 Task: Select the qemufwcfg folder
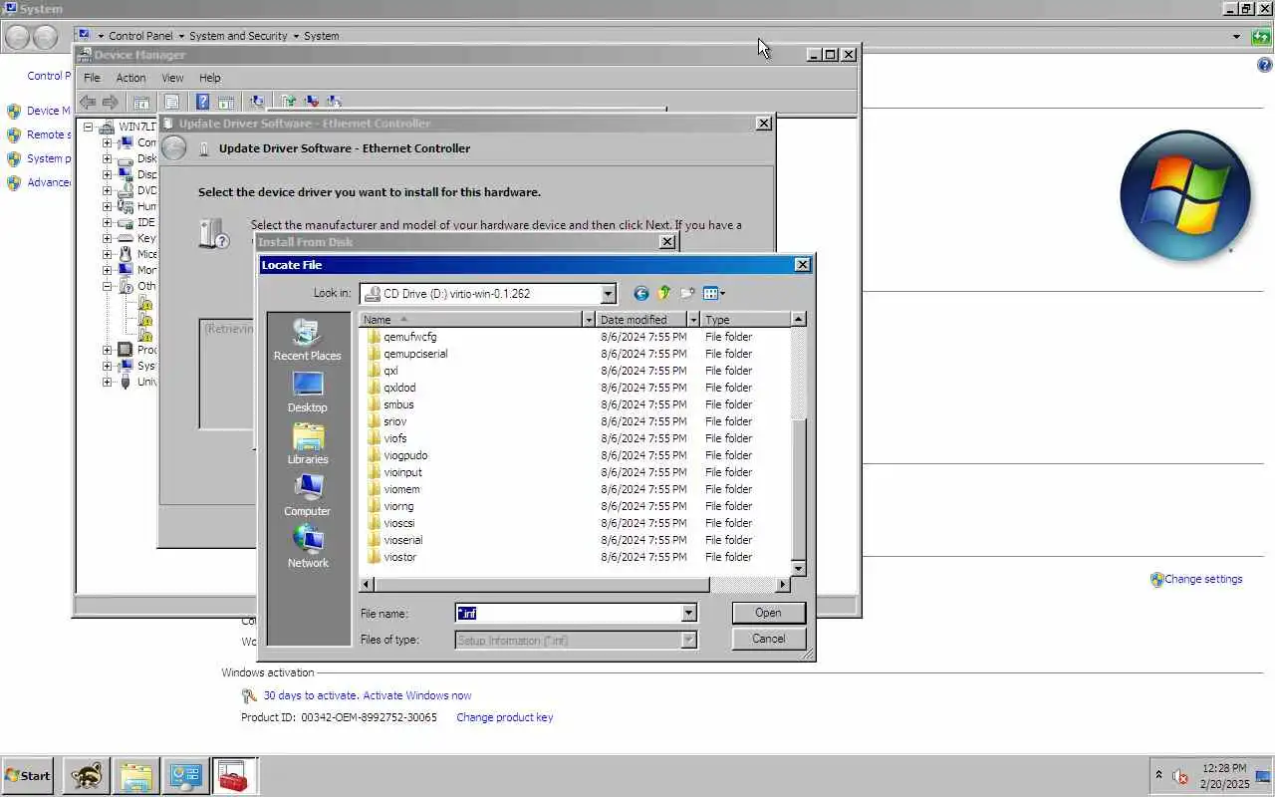409,337
